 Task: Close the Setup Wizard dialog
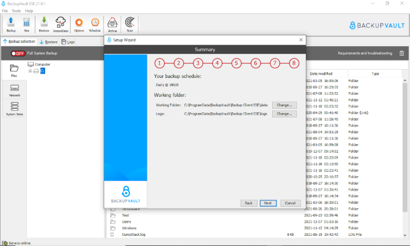tap(301, 40)
